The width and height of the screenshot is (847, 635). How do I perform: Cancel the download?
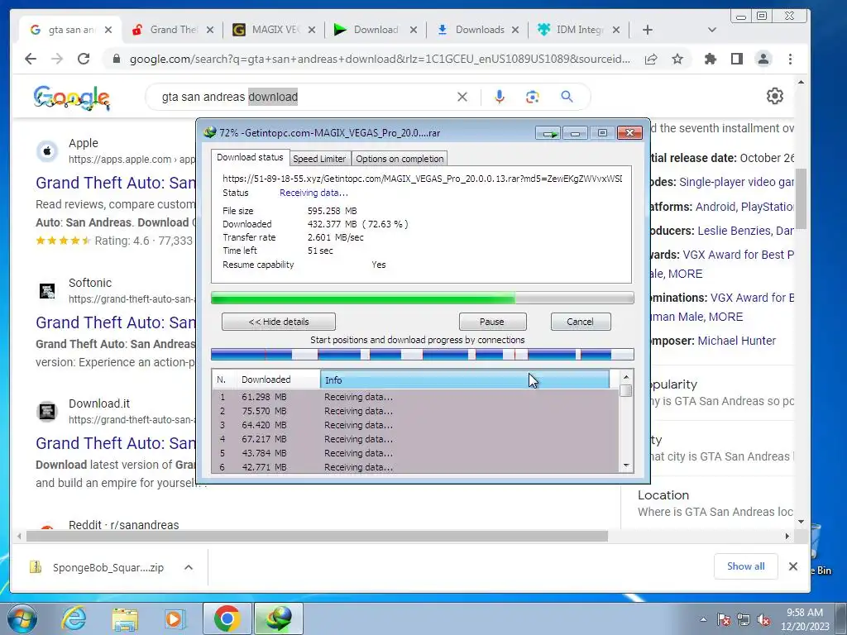point(580,322)
